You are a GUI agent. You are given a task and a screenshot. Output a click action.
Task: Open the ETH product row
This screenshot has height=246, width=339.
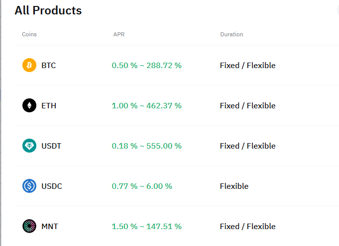tap(177, 105)
